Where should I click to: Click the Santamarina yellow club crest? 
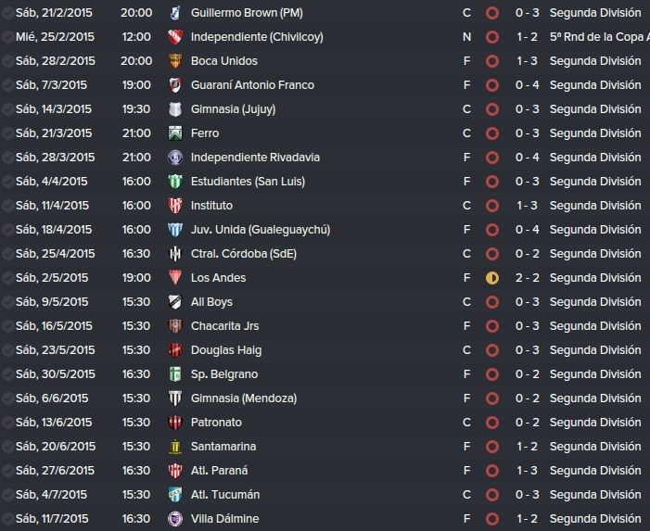pyautogui.click(x=175, y=447)
